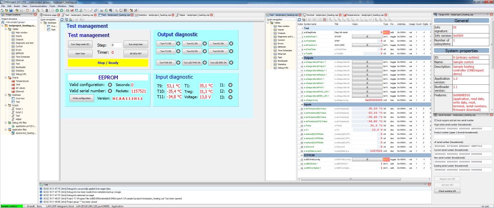Select Overview desktop in Project explorer
Image resolution: width=494 pixels, height=208 pixels.
click(x=20, y=98)
